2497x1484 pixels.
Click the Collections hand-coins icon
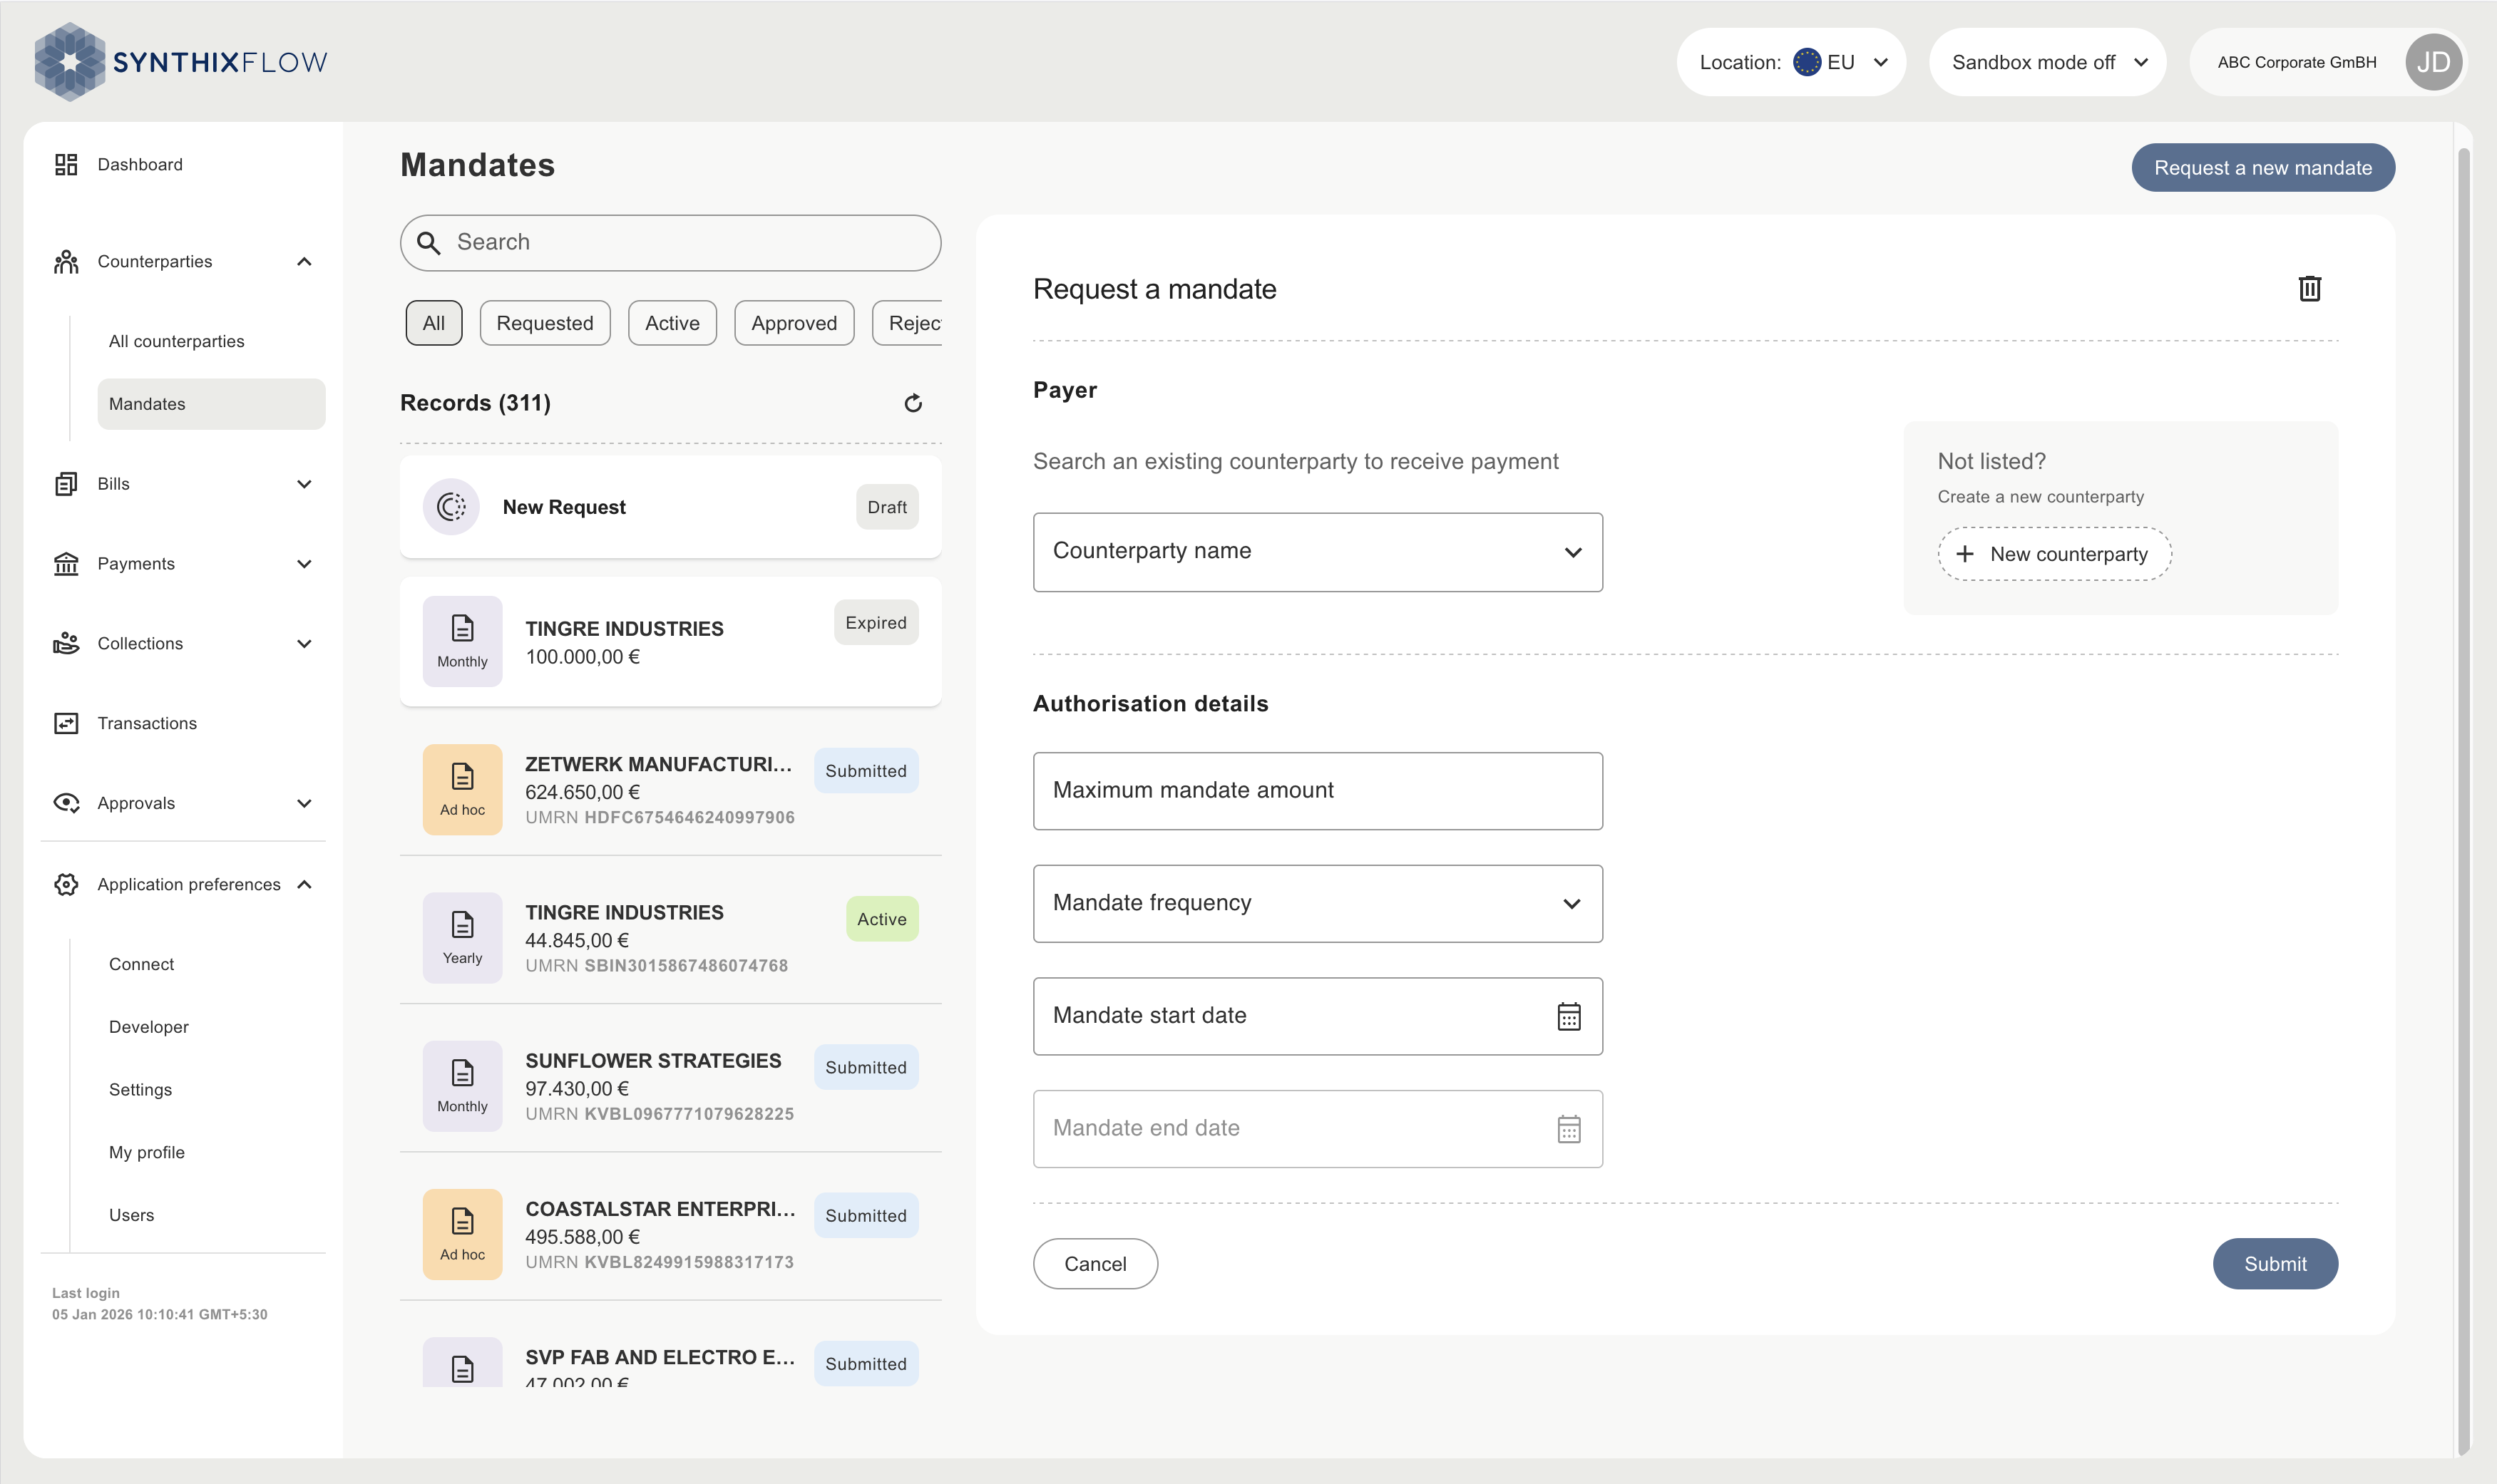point(66,643)
